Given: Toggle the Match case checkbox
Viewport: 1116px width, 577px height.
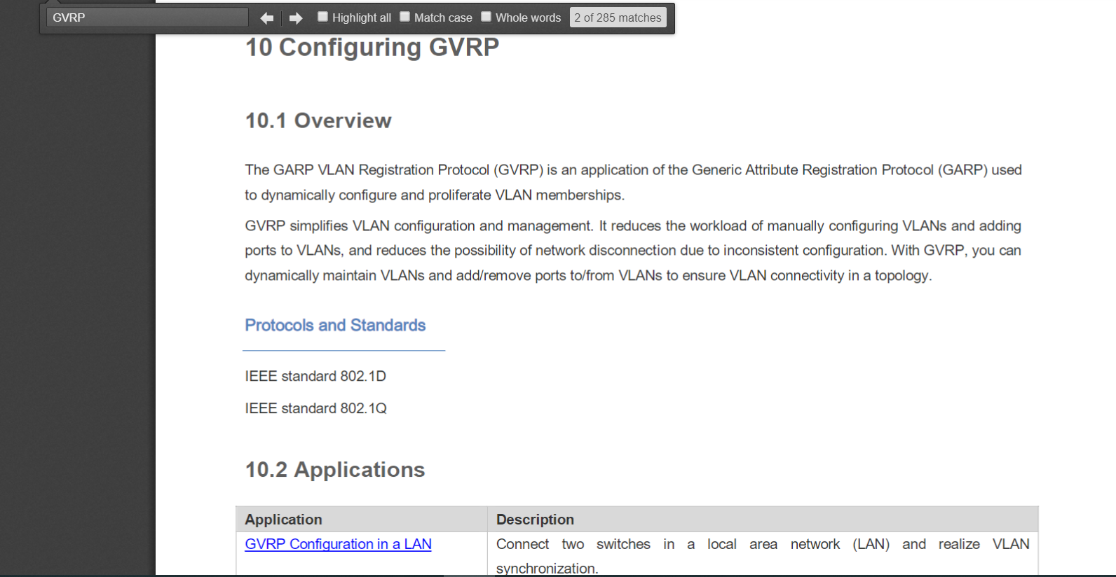Looking at the screenshot, I should point(404,17).
